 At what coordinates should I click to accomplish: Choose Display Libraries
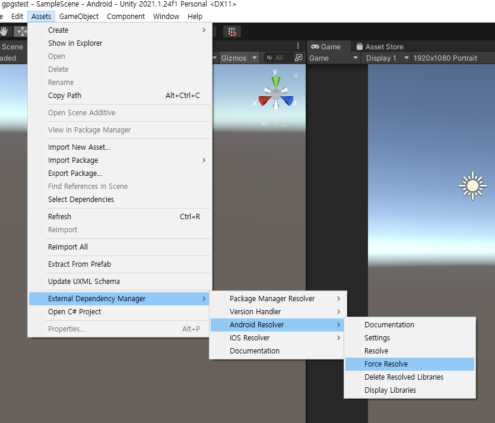point(410,390)
